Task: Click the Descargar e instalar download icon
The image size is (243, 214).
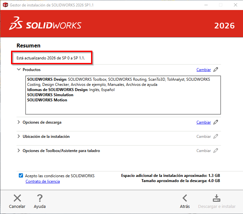Action: tap(216, 198)
